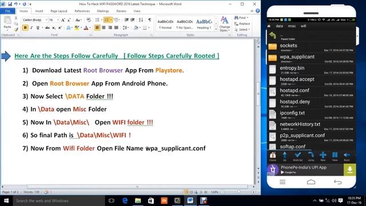366x206 pixels.
Task: Toggle Align Text Left
Action: point(97,28)
